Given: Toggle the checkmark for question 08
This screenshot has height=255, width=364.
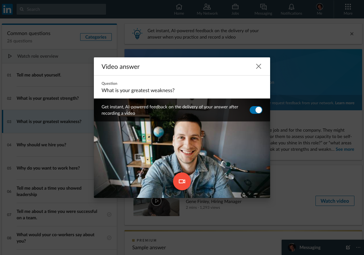Looking at the screenshot, I should point(109,238).
